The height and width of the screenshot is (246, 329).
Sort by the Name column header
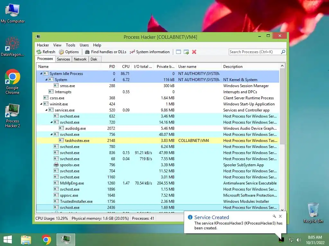pos(68,67)
